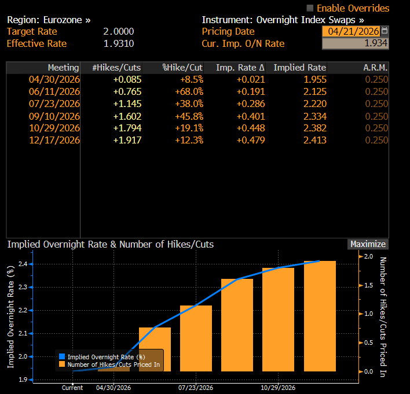Open the Region: Eurozone selector
The image size is (410, 394).
click(49, 20)
